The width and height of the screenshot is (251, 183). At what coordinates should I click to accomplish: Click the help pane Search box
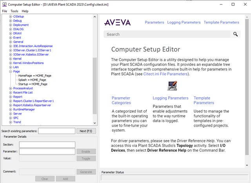point(167,34)
